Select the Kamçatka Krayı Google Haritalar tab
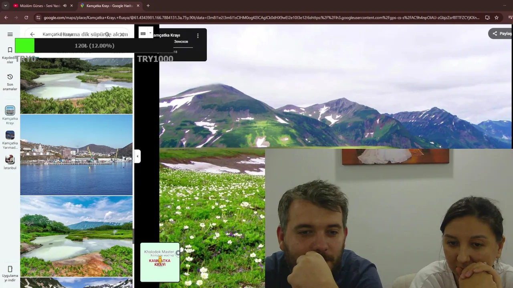This screenshot has height=288, width=513. coord(109,6)
